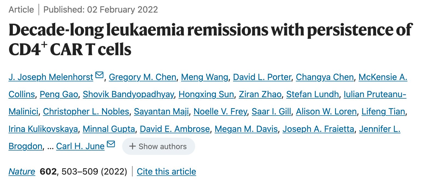Select author Meng Wang
Image resolution: width=422 pixels, height=183 pixels.
click(204, 77)
